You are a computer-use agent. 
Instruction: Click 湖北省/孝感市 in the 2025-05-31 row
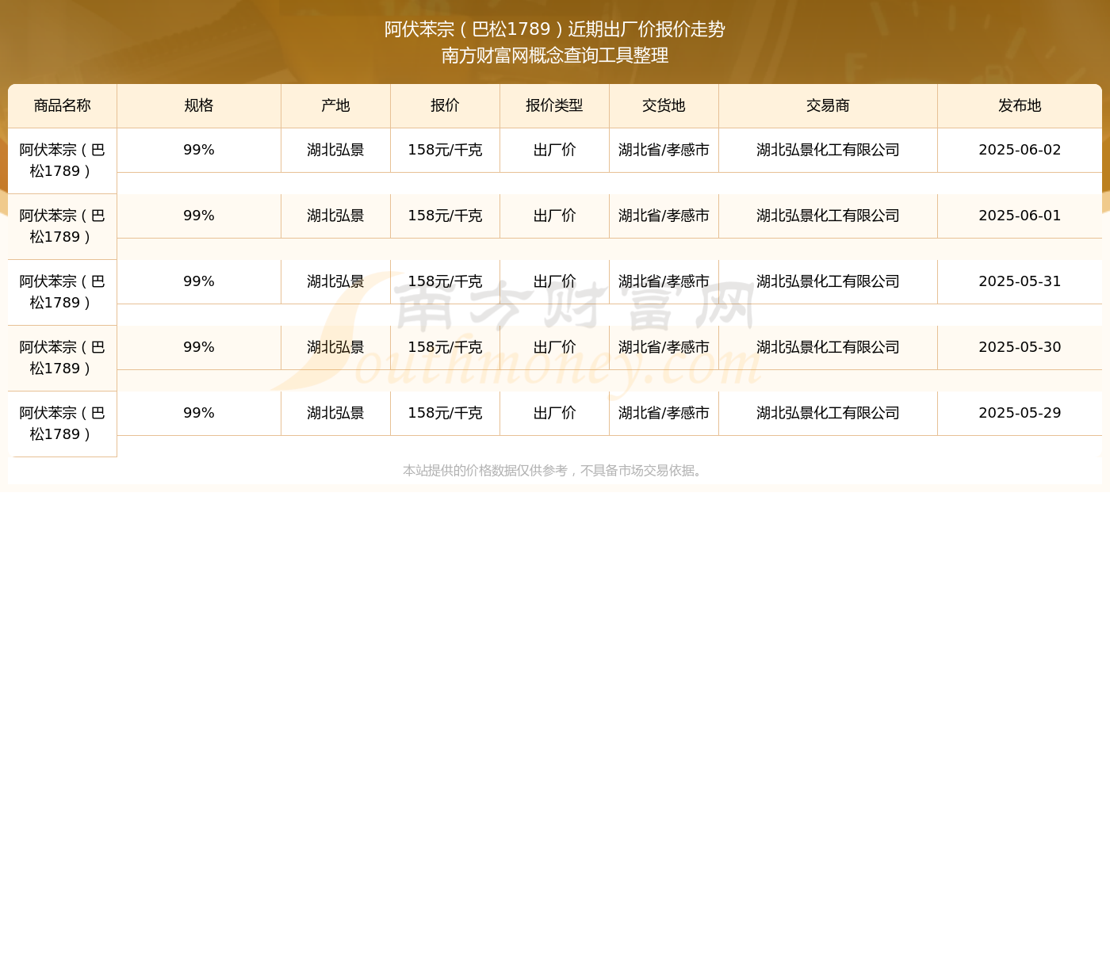(x=664, y=281)
